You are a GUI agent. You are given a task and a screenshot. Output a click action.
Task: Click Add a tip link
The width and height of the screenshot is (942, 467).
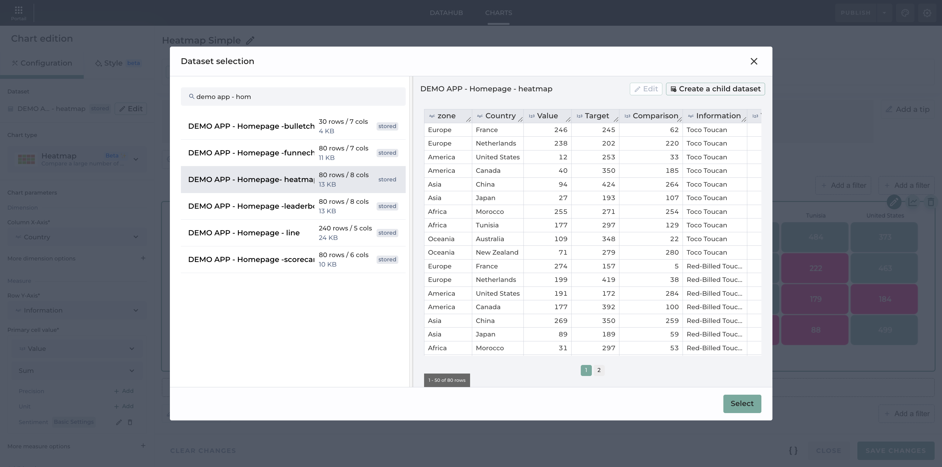pos(908,109)
